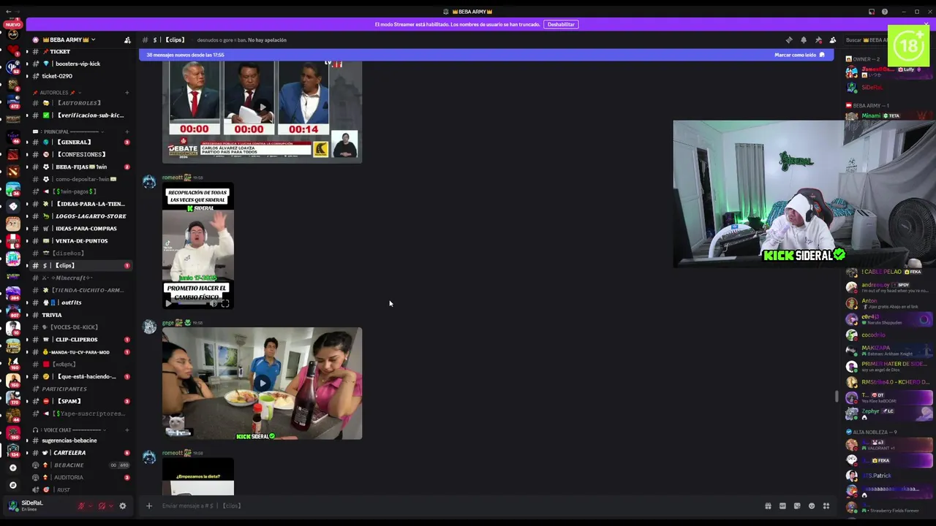The width and height of the screenshot is (936, 526).
Task: Open headphone output options arrow
Action: pyautogui.click(x=111, y=506)
